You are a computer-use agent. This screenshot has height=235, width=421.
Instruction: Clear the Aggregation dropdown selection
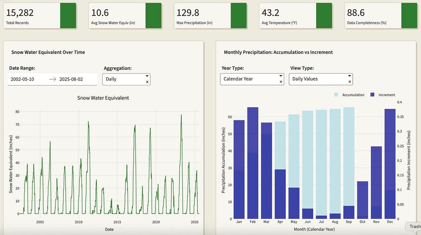[147, 82]
